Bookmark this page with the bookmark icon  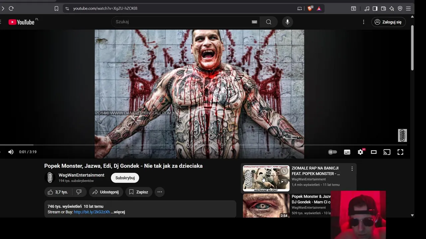click(x=56, y=9)
